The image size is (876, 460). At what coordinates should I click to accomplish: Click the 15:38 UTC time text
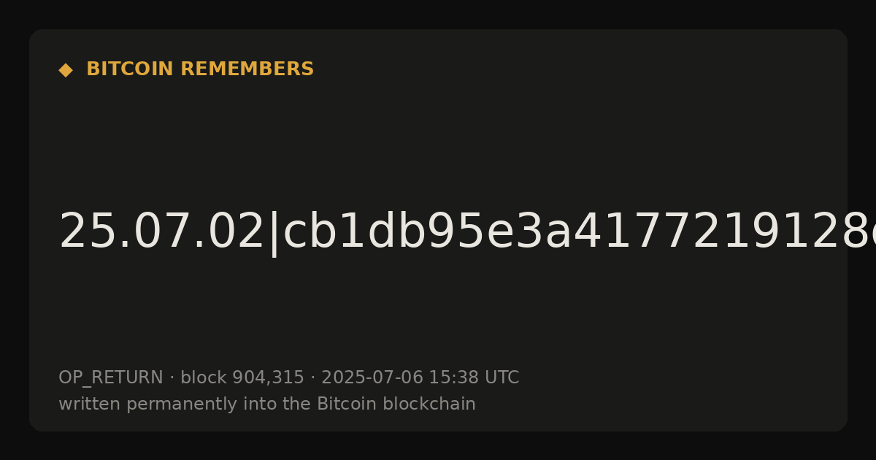473,378
